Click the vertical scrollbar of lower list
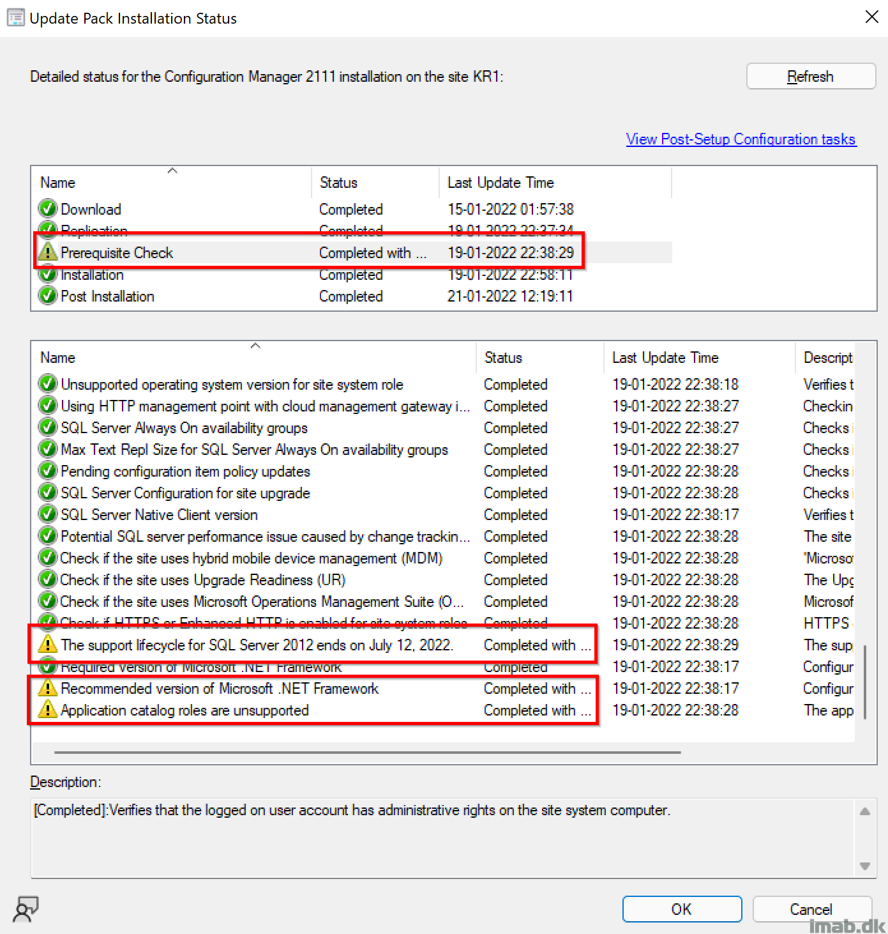 tap(865, 682)
